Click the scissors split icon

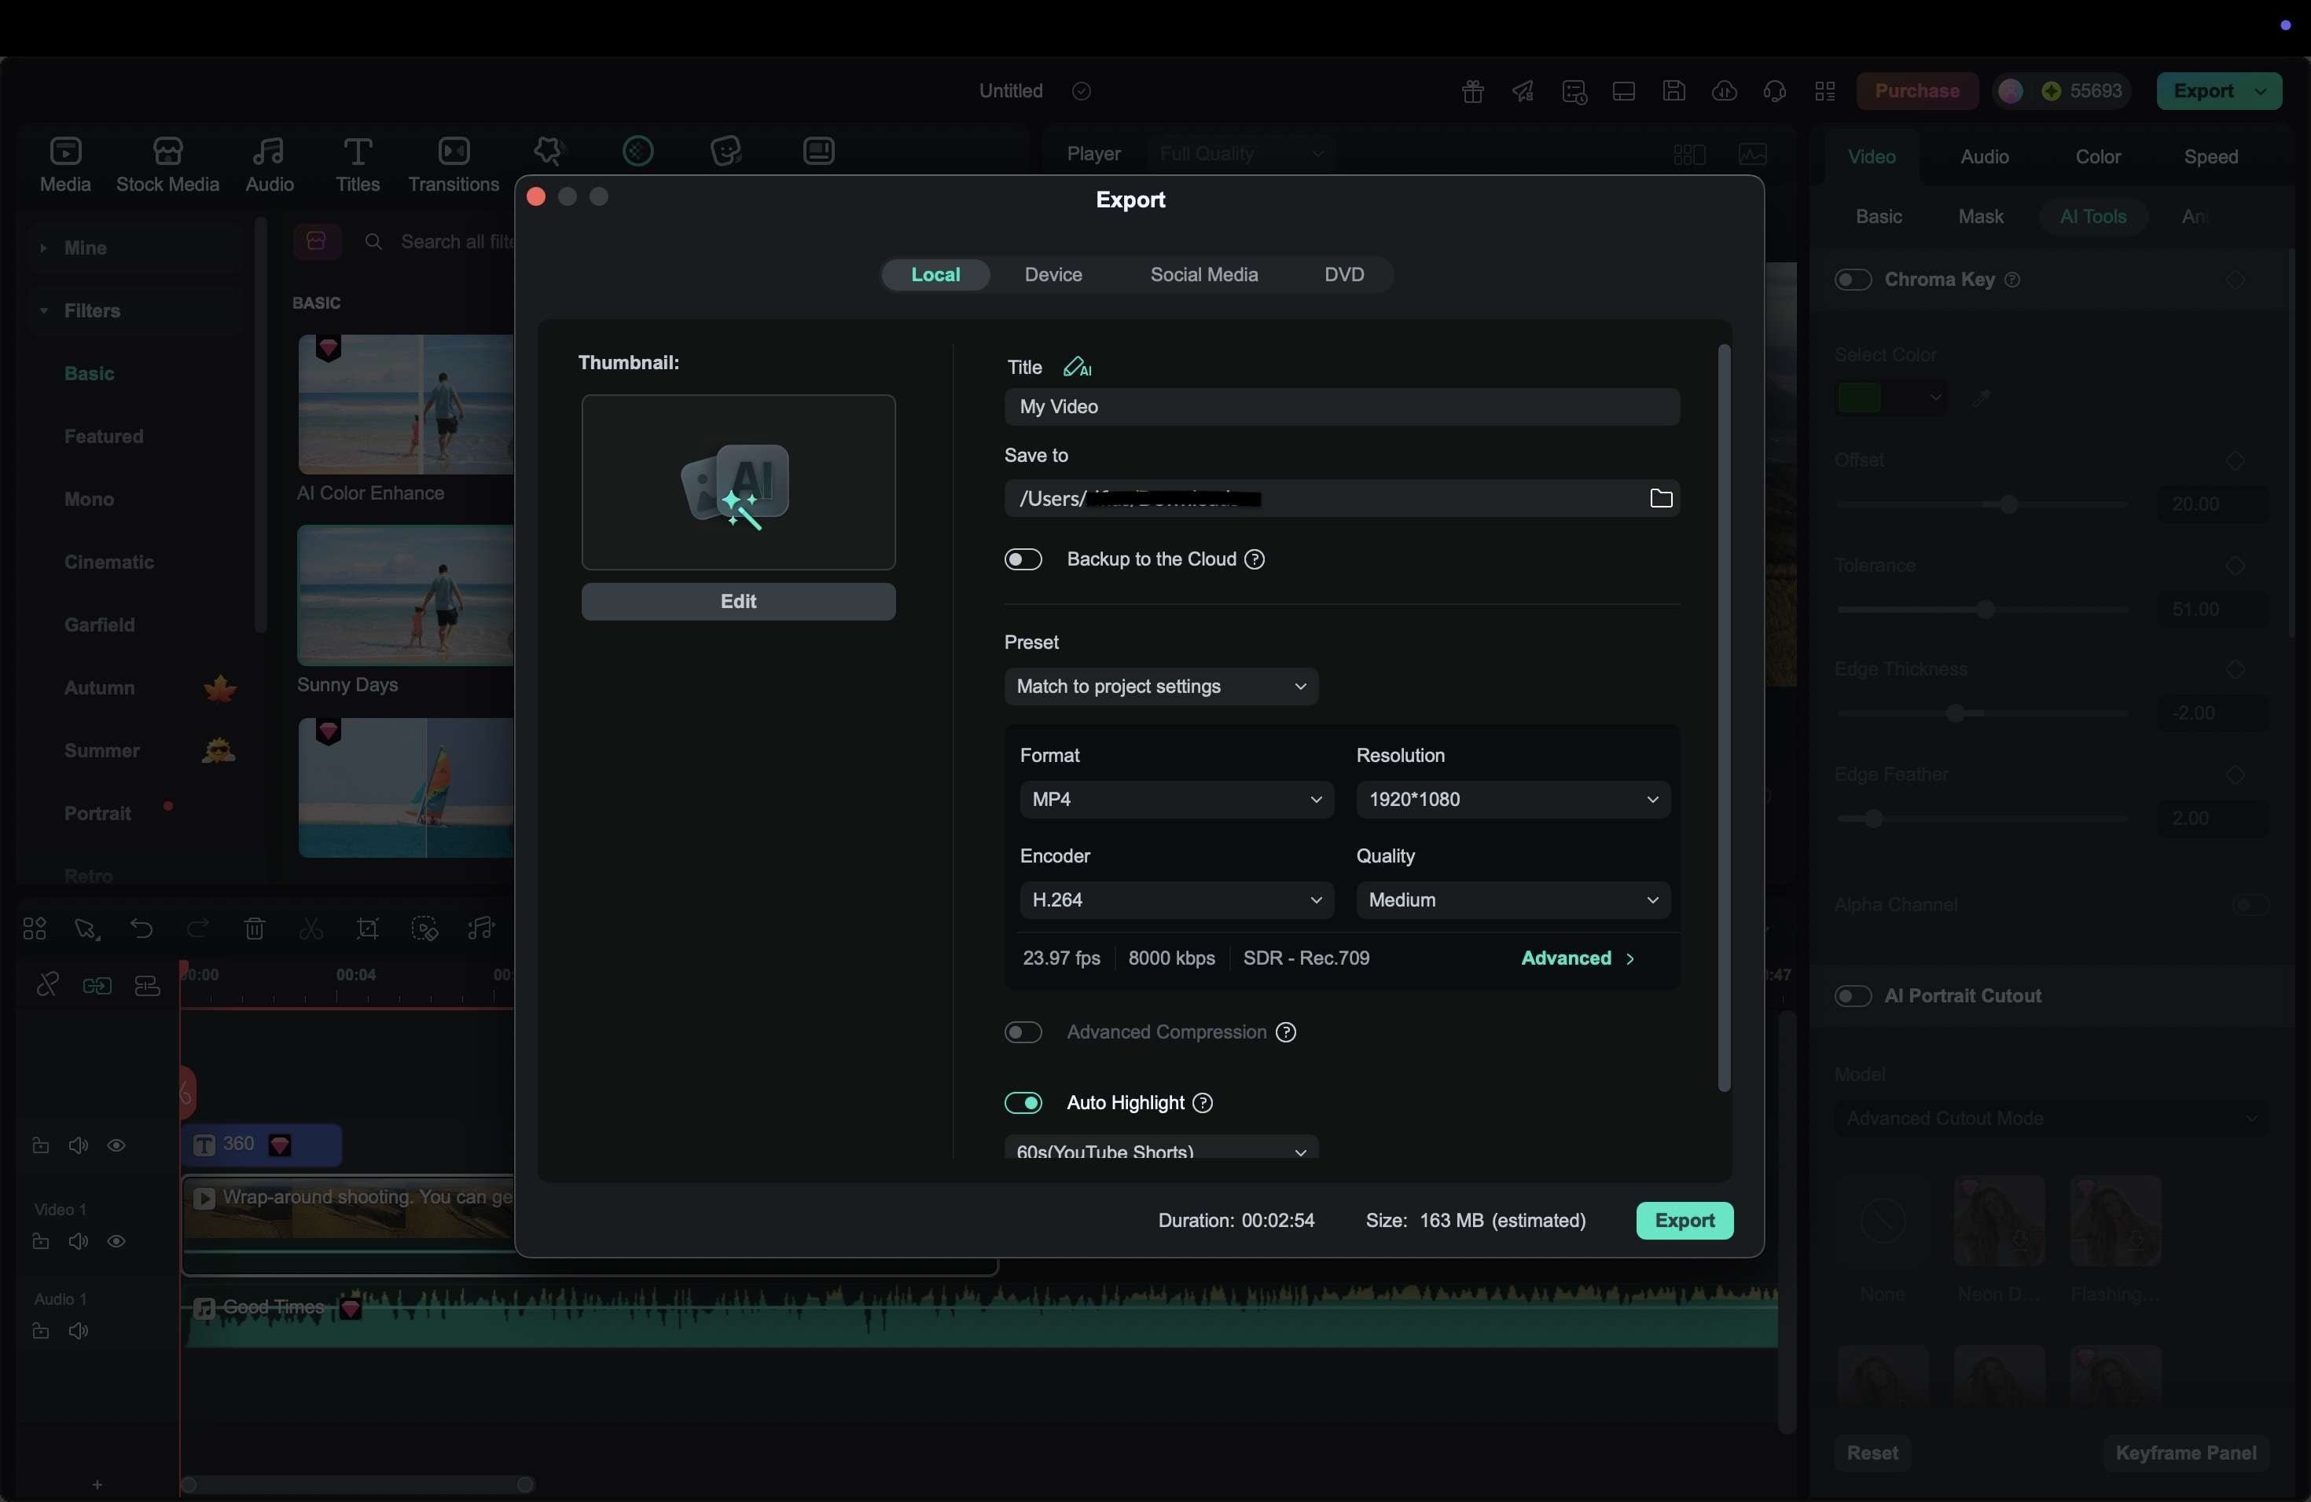(x=310, y=929)
